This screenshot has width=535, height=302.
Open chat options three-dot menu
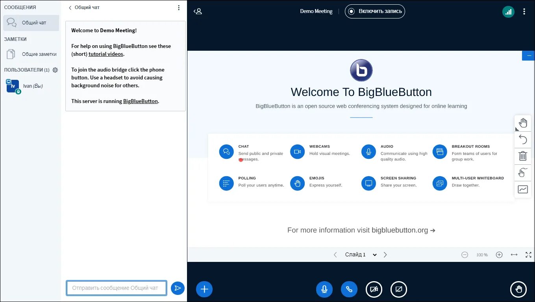click(x=179, y=7)
